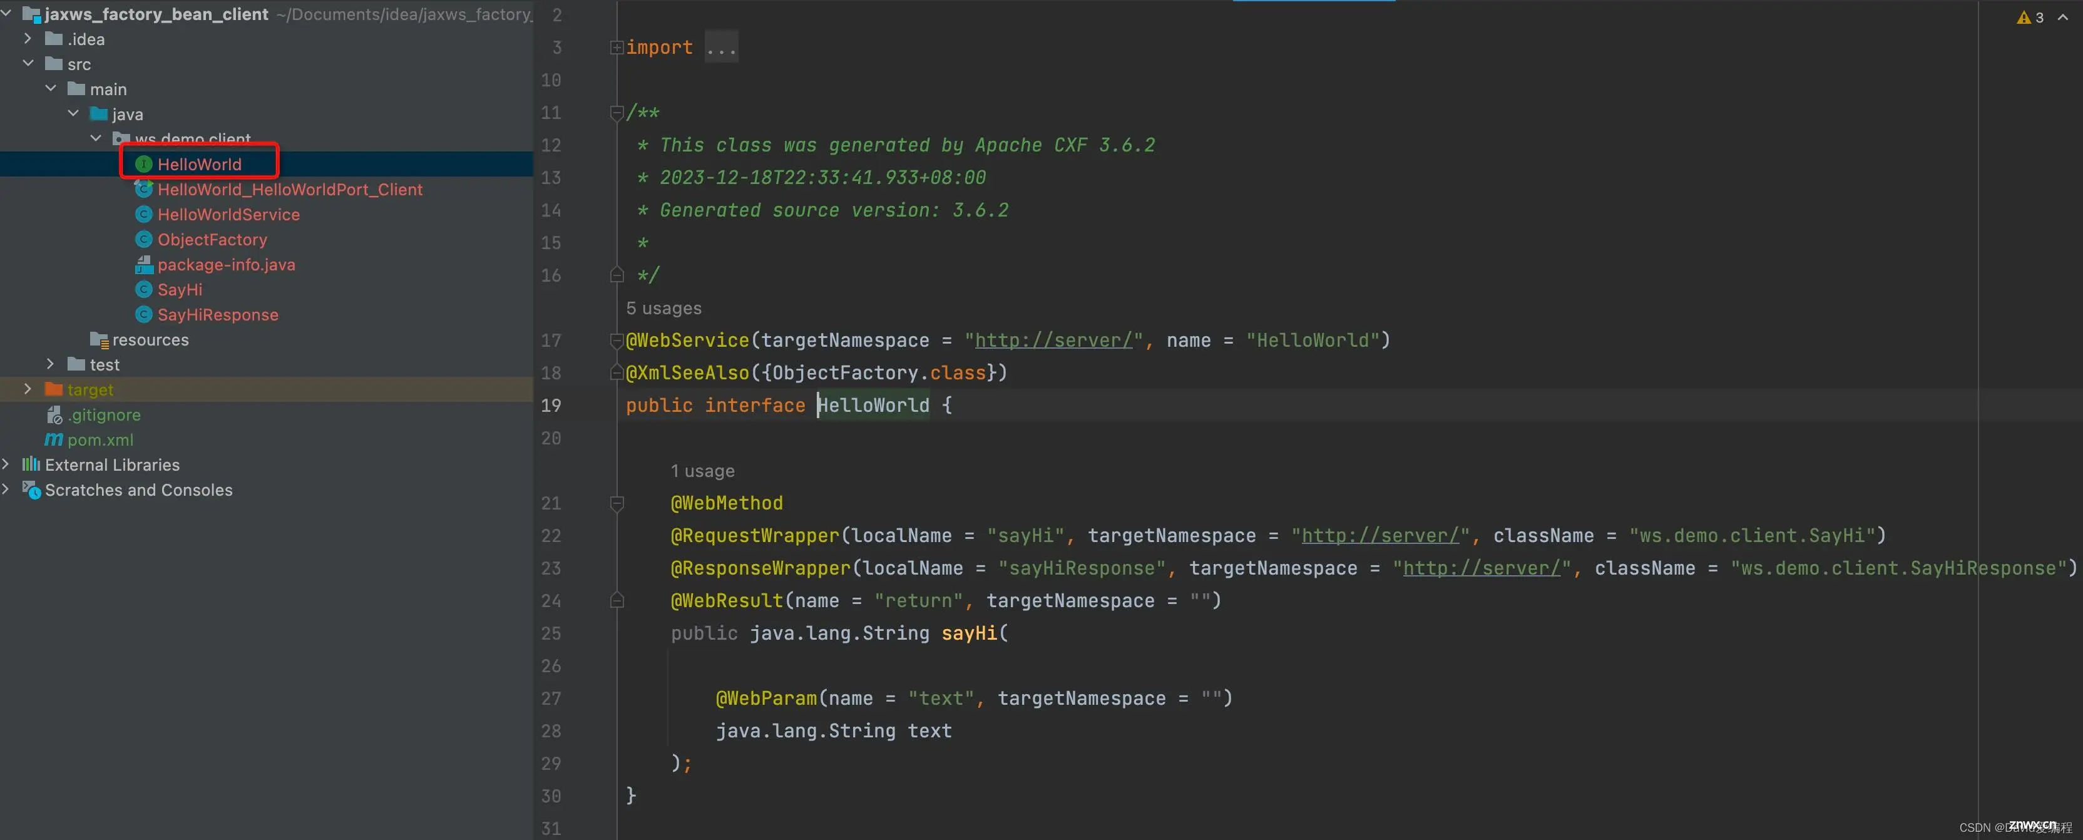Fold the Javadoc comment at line 11
The height and width of the screenshot is (840, 2083).
tap(616, 113)
